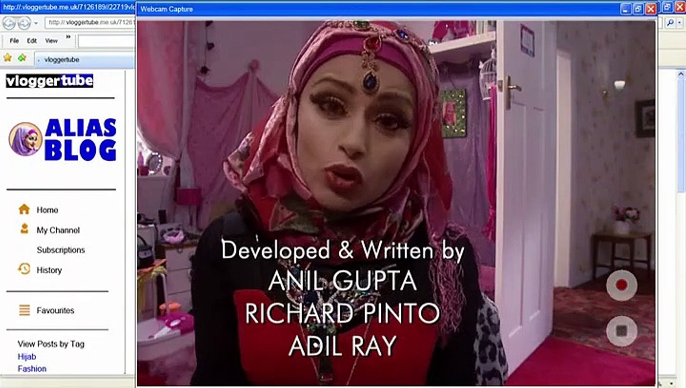Close the browser window behind Webcam Capture
This screenshot has height=388, width=686.
tap(680, 7)
